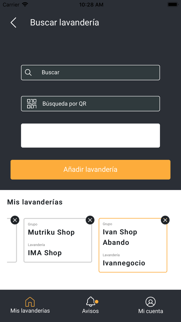This screenshot has height=322, width=181.
Task: Tap the Buscar search input field
Action: [90, 72]
